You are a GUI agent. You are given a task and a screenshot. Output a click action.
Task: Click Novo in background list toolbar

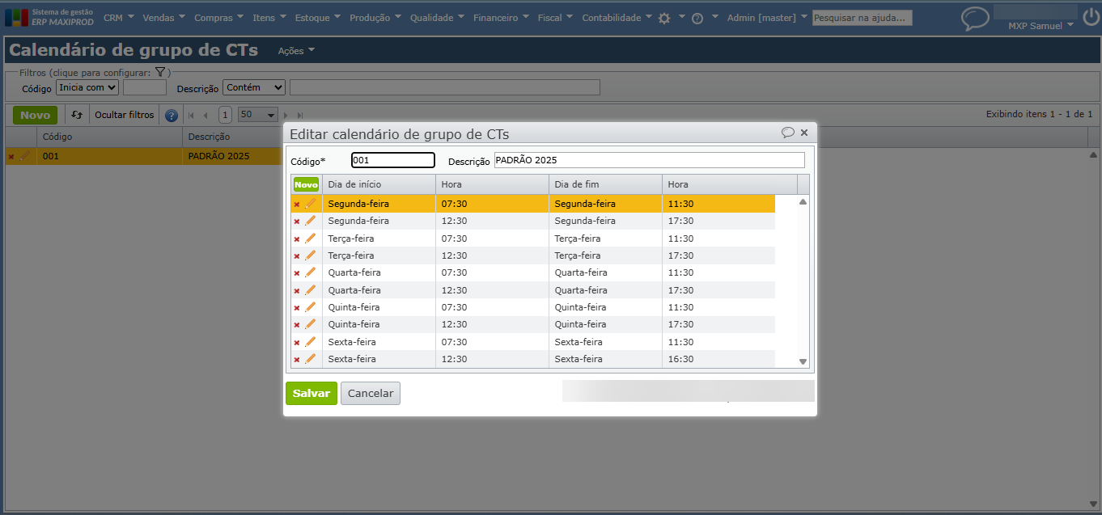point(35,115)
